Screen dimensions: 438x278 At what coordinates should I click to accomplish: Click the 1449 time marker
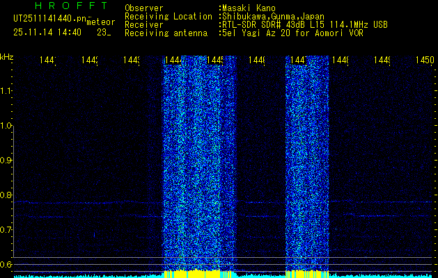click(382, 60)
